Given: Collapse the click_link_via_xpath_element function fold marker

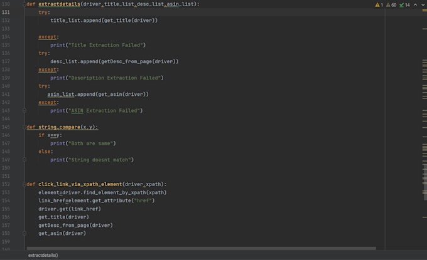Looking at the screenshot, I should pos(24,184).
